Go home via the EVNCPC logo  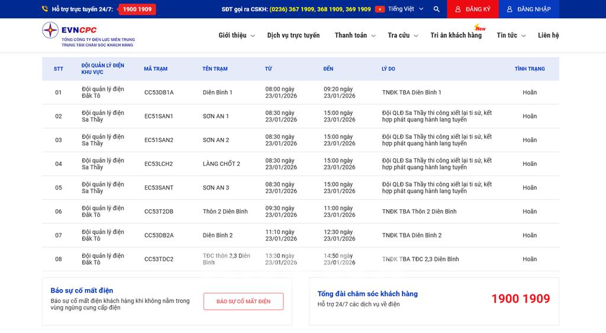pyautogui.click(x=88, y=34)
